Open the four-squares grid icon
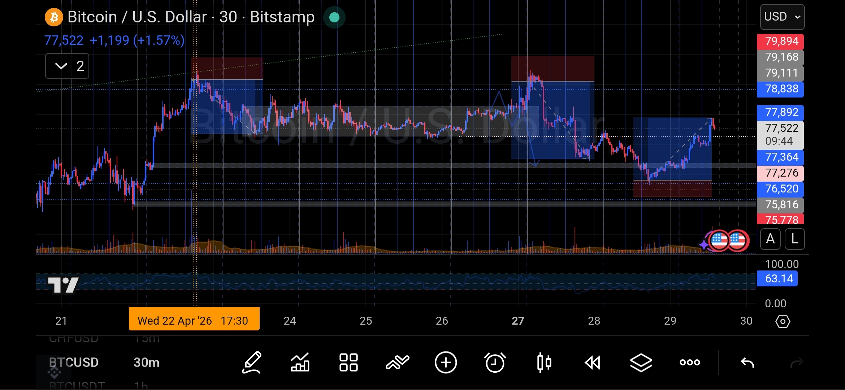The image size is (845, 390). (x=348, y=362)
